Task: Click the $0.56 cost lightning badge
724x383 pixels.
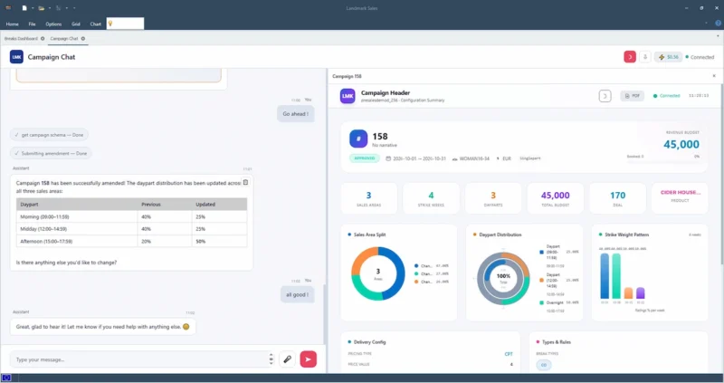Action: (x=668, y=57)
